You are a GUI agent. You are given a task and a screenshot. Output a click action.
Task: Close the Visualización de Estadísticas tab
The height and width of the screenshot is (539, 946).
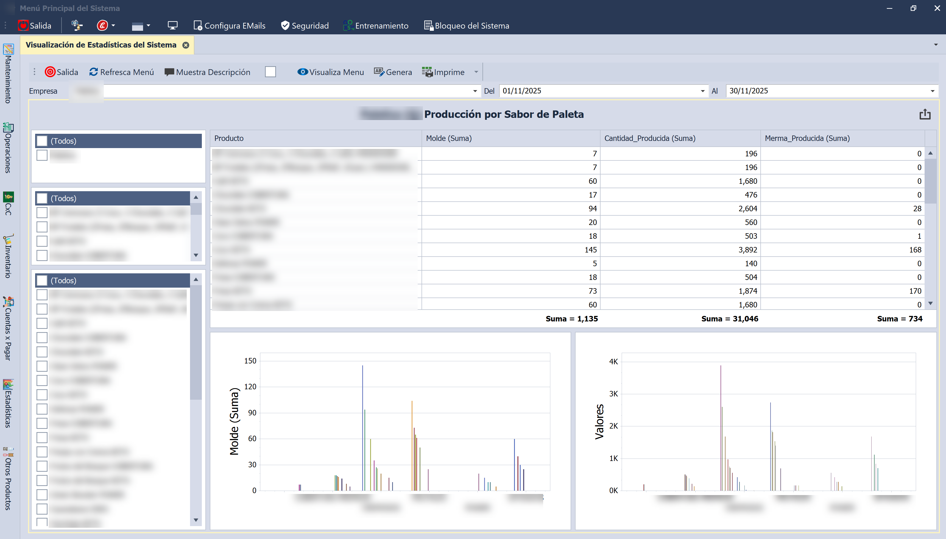tap(186, 45)
